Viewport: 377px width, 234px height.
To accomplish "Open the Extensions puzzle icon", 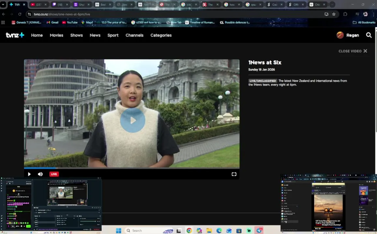I will [x=345, y=14].
